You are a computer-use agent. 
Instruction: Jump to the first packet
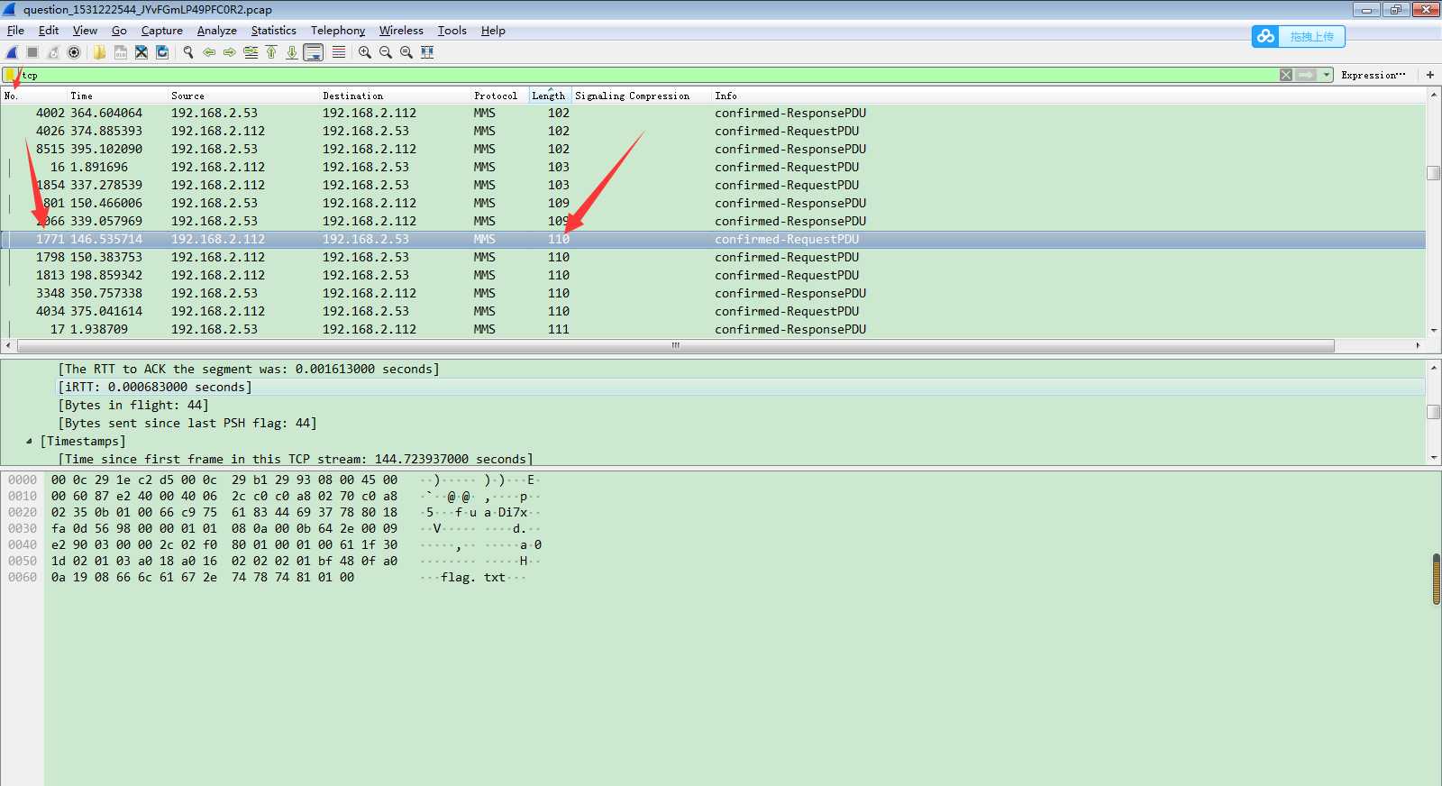(x=271, y=52)
